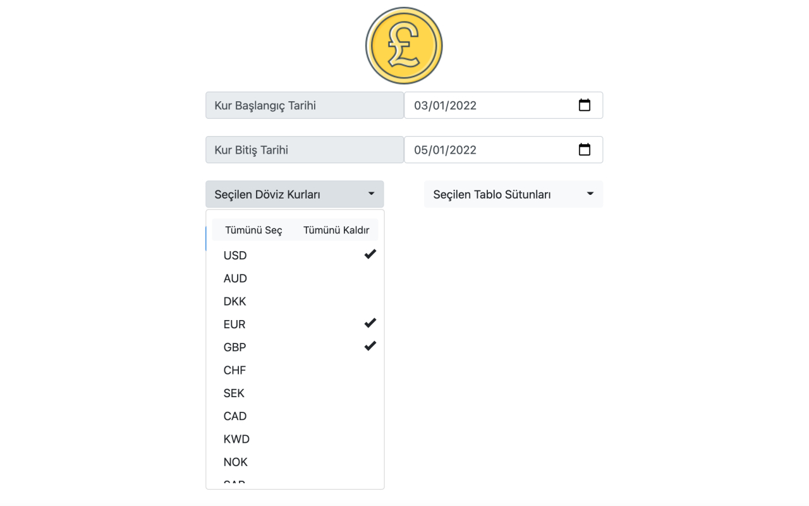Screen dimensions: 809x506
Task: Select the AUD currency option
Action: 295,278
